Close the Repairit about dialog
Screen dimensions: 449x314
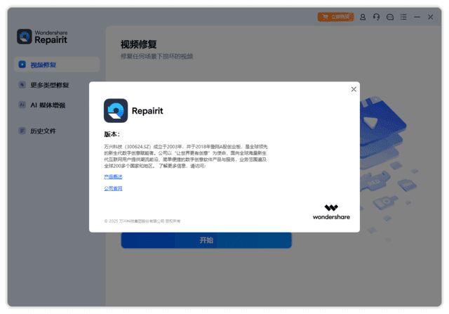[354, 89]
